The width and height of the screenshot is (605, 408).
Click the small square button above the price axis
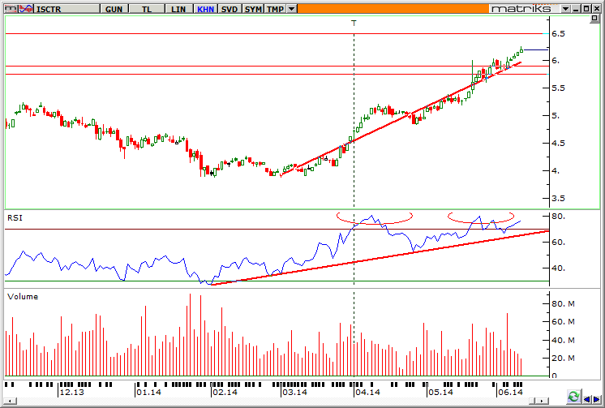[594, 19]
